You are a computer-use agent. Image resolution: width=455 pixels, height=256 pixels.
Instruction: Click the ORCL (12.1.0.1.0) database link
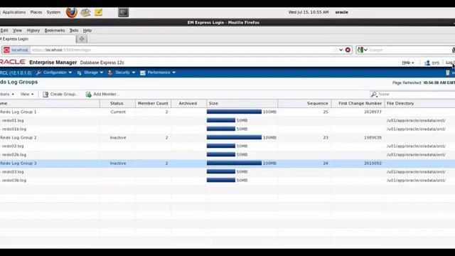tap(16, 73)
